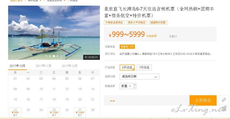Open the dropdown arrow after 全部出发时间 breadcrumb
The width and height of the screenshot is (230, 119).
(64, 1)
